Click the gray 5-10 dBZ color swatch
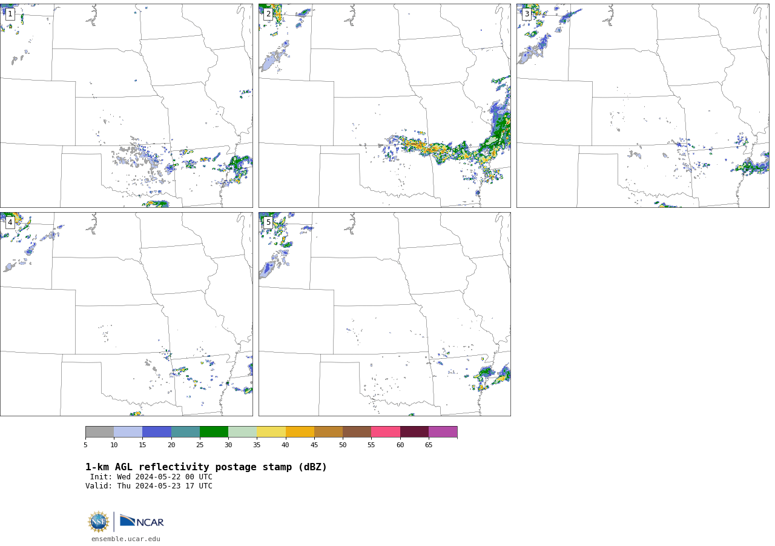775x546 pixels. 99,431
